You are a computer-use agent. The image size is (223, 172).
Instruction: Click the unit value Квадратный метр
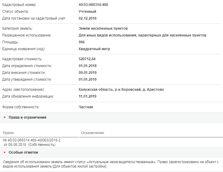[94, 49]
